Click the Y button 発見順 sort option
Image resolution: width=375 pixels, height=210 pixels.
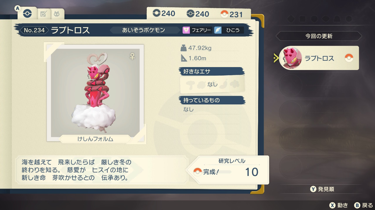322,189
